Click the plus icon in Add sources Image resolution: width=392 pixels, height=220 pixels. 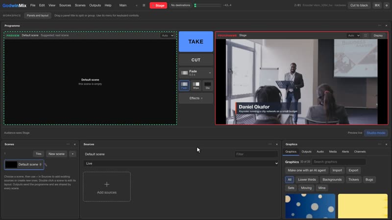tap(107, 184)
